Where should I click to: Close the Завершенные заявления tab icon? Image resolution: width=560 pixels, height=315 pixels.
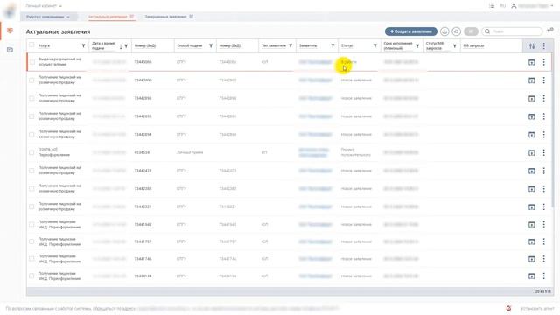tap(191, 17)
